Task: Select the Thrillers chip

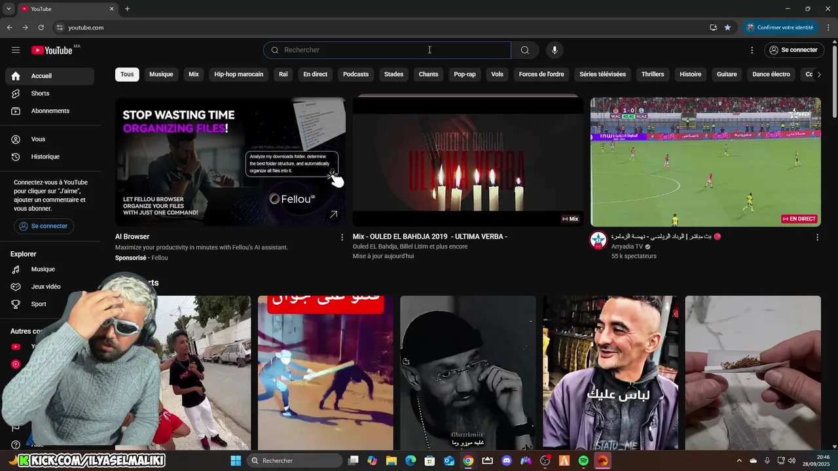Action: pyautogui.click(x=653, y=75)
